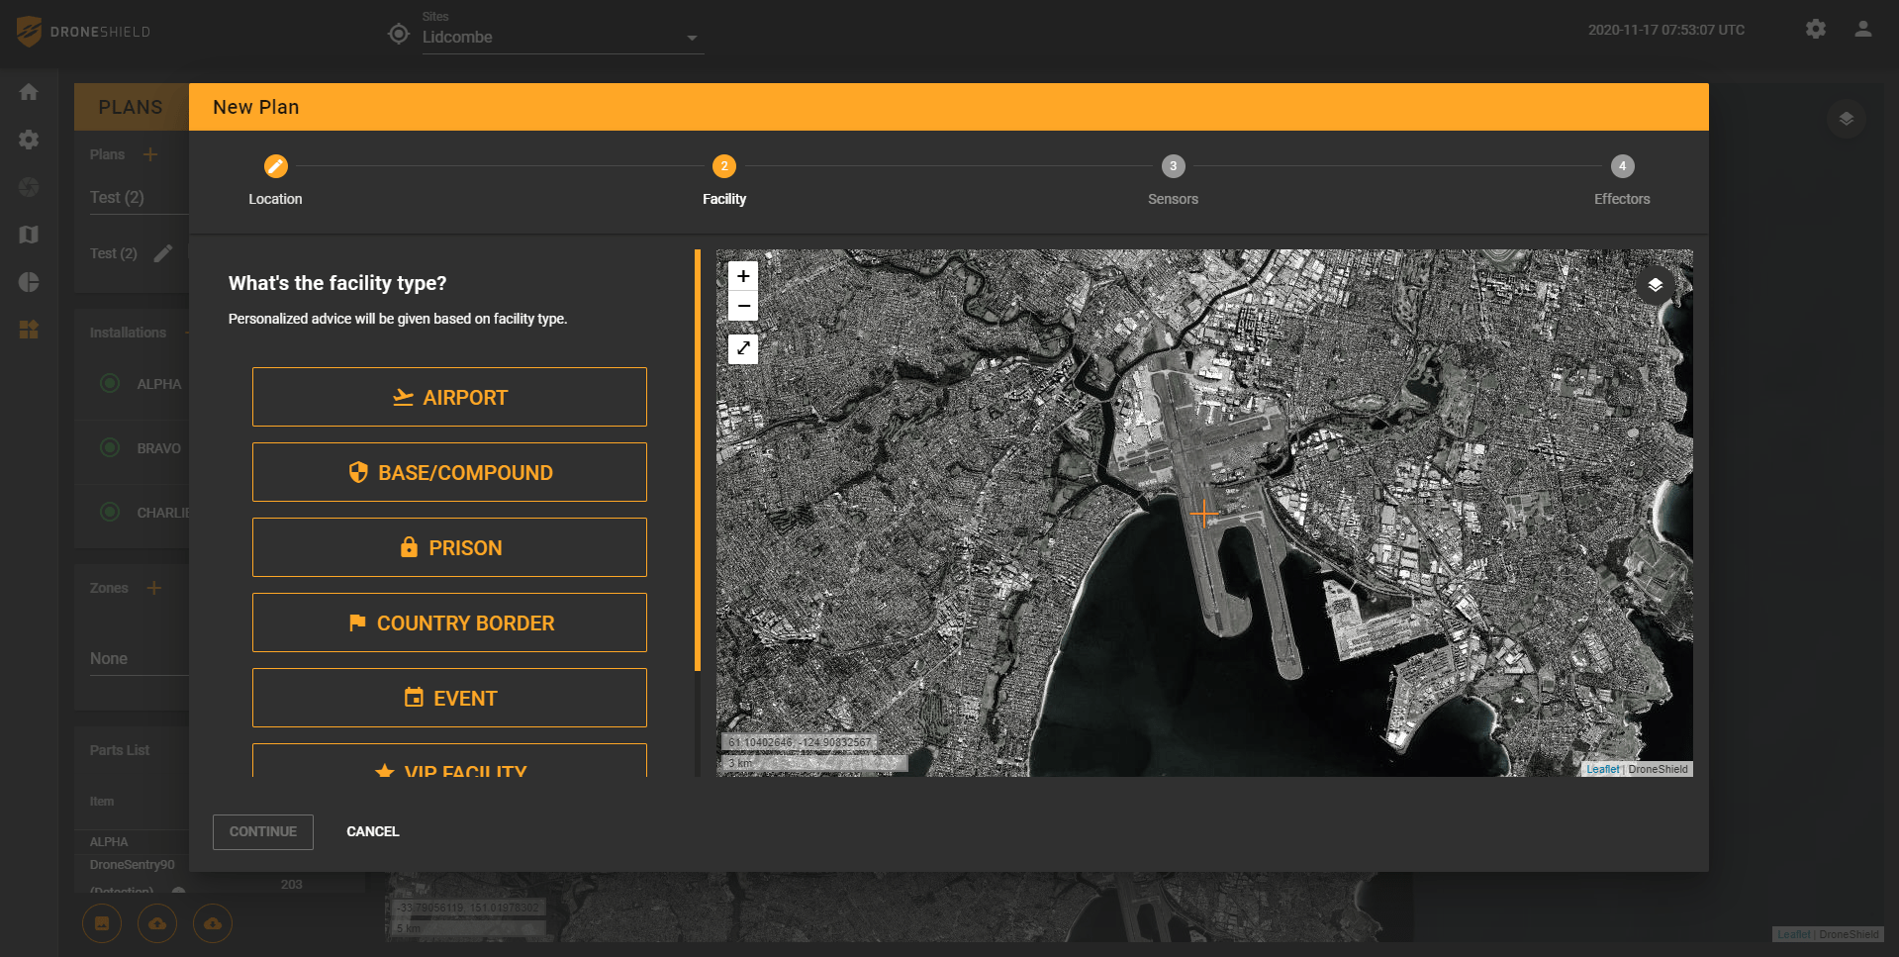Expand the Test (2) plan selector

pos(137,198)
